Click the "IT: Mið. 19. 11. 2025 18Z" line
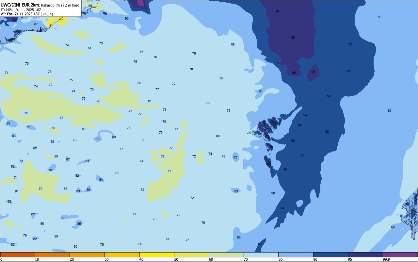 click(20, 10)
